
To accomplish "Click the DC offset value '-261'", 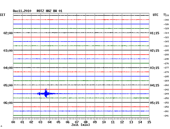I will (166, 111).
